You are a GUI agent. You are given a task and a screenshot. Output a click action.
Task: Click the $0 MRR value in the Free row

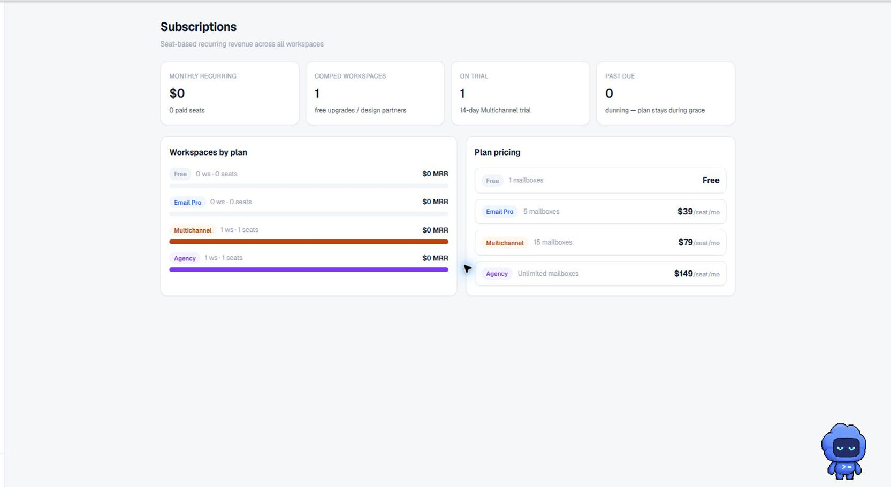(435, 174)
